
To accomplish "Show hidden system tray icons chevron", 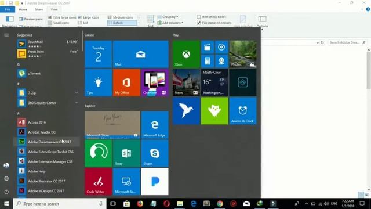I will (x=307, y=204).
